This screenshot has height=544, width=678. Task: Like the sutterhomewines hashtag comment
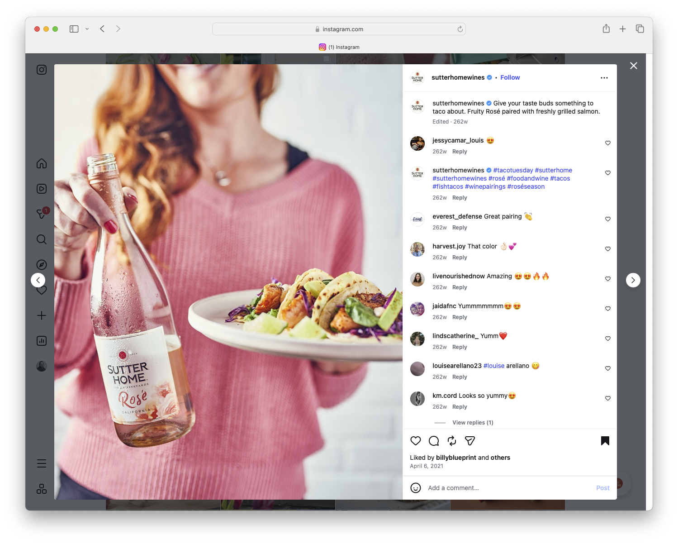point(608,173)
